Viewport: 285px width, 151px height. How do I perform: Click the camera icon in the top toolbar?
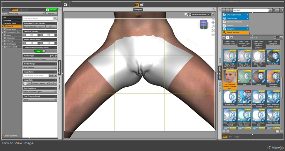65,5
